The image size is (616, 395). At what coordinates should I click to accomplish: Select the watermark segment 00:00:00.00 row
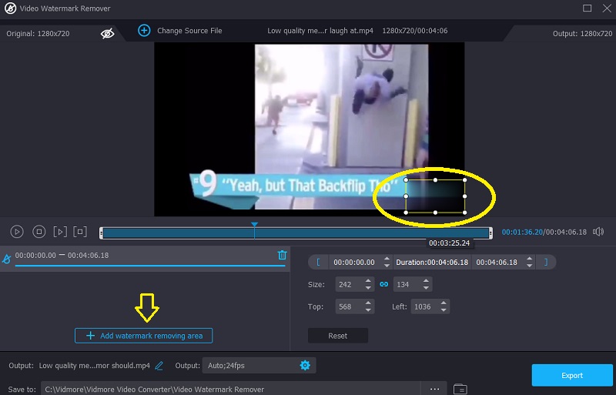[145, 258]
